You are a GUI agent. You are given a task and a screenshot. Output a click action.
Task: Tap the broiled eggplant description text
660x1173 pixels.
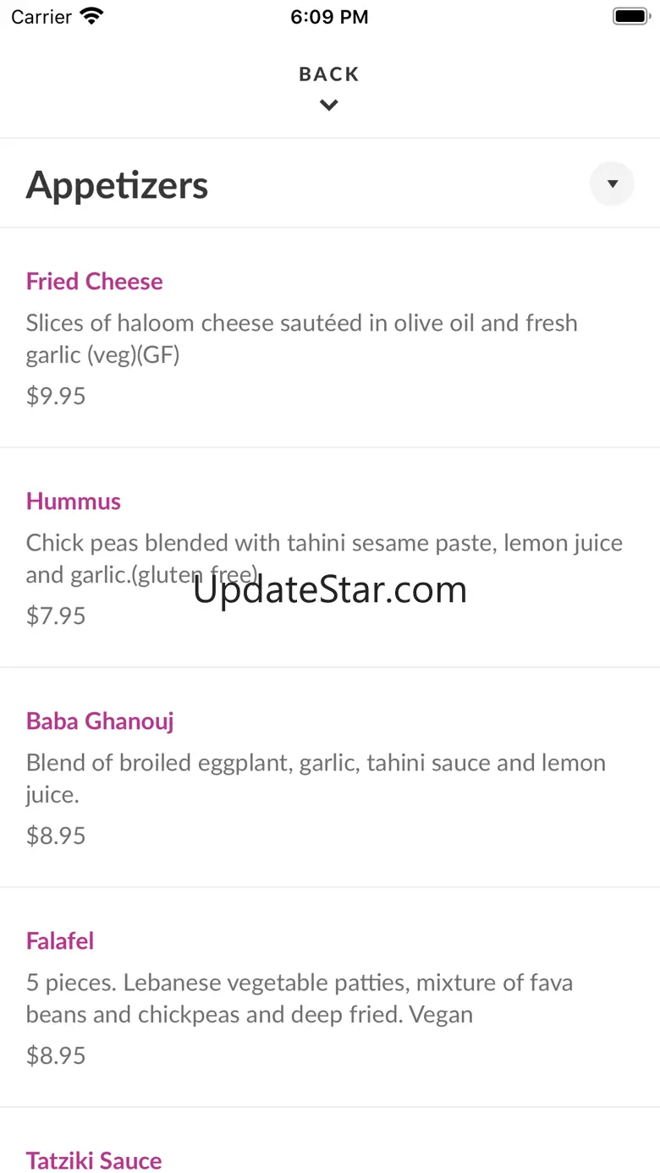pos(316,778)
